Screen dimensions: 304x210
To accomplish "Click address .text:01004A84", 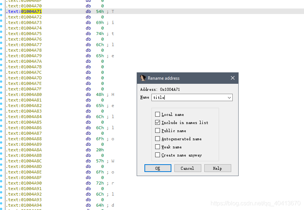I will [24, 117].
